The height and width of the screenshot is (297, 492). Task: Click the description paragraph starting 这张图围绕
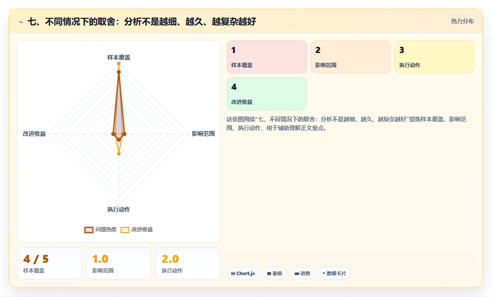coord(347,124)
